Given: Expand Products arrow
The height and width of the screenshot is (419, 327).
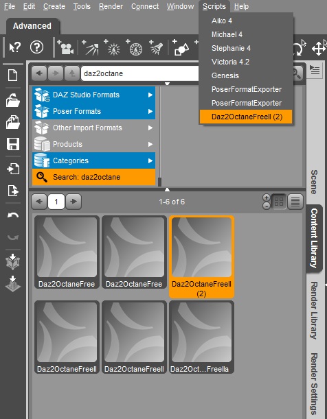Looking at the screenshot, I should pyautogui.click(x=150, y=144).
